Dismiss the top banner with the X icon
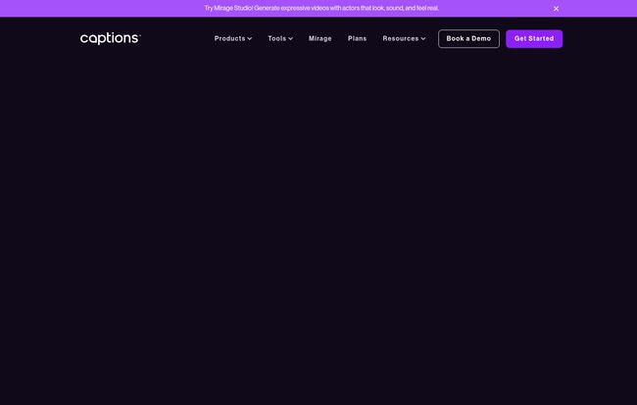 coord(556,9)
